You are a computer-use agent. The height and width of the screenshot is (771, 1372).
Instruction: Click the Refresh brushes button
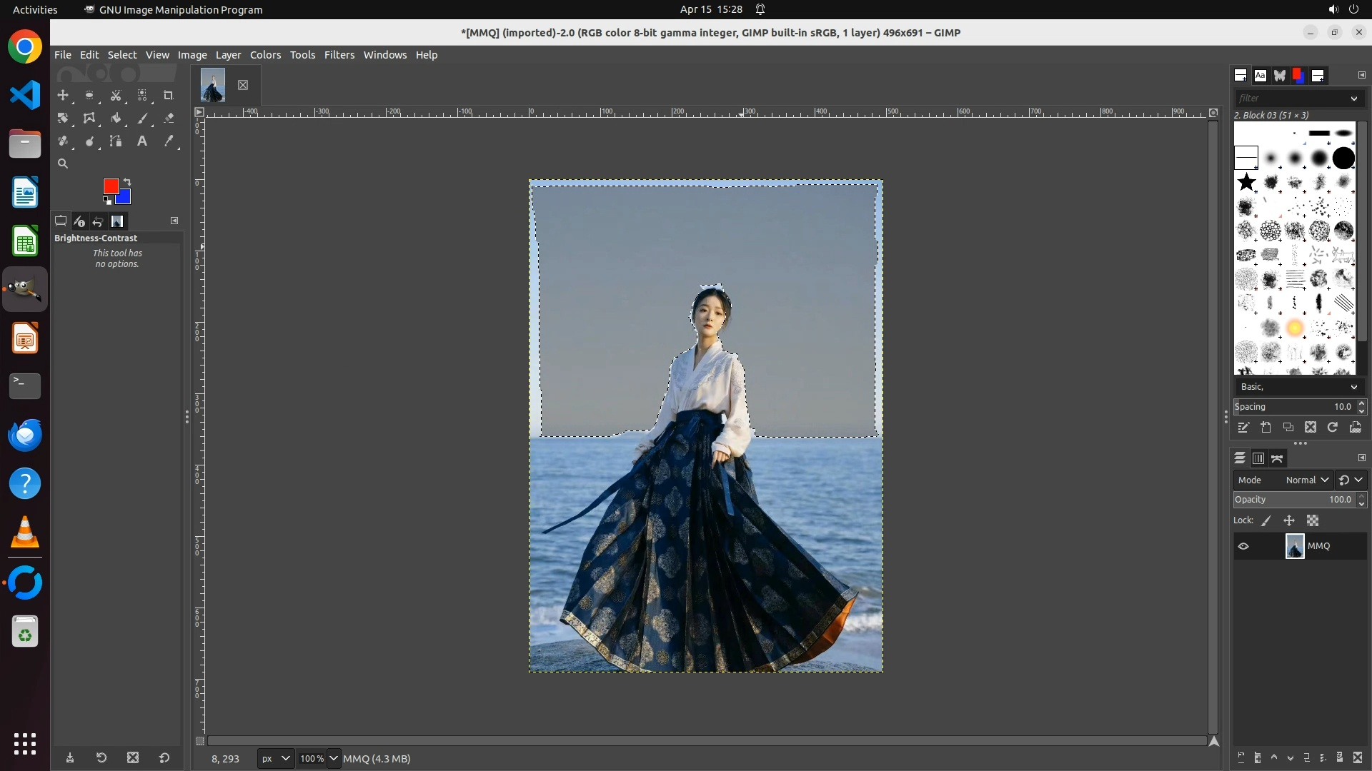tap(1333, 427)
